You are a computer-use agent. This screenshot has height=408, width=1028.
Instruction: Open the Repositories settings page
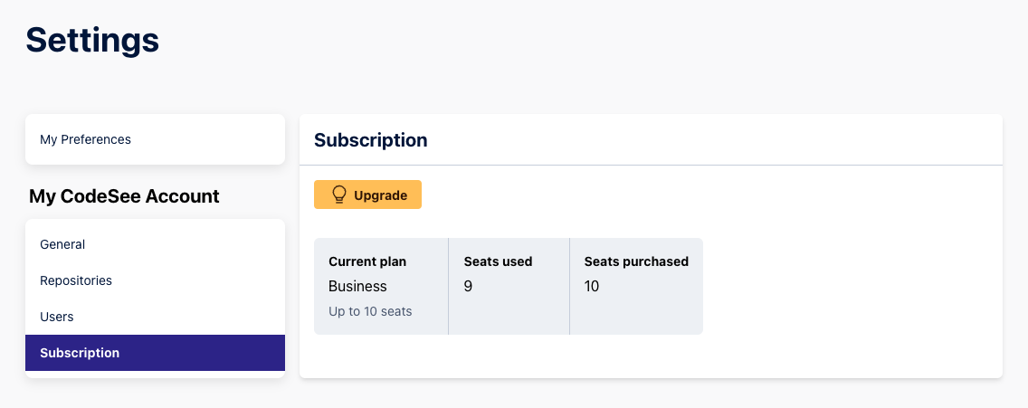(76, 280)
